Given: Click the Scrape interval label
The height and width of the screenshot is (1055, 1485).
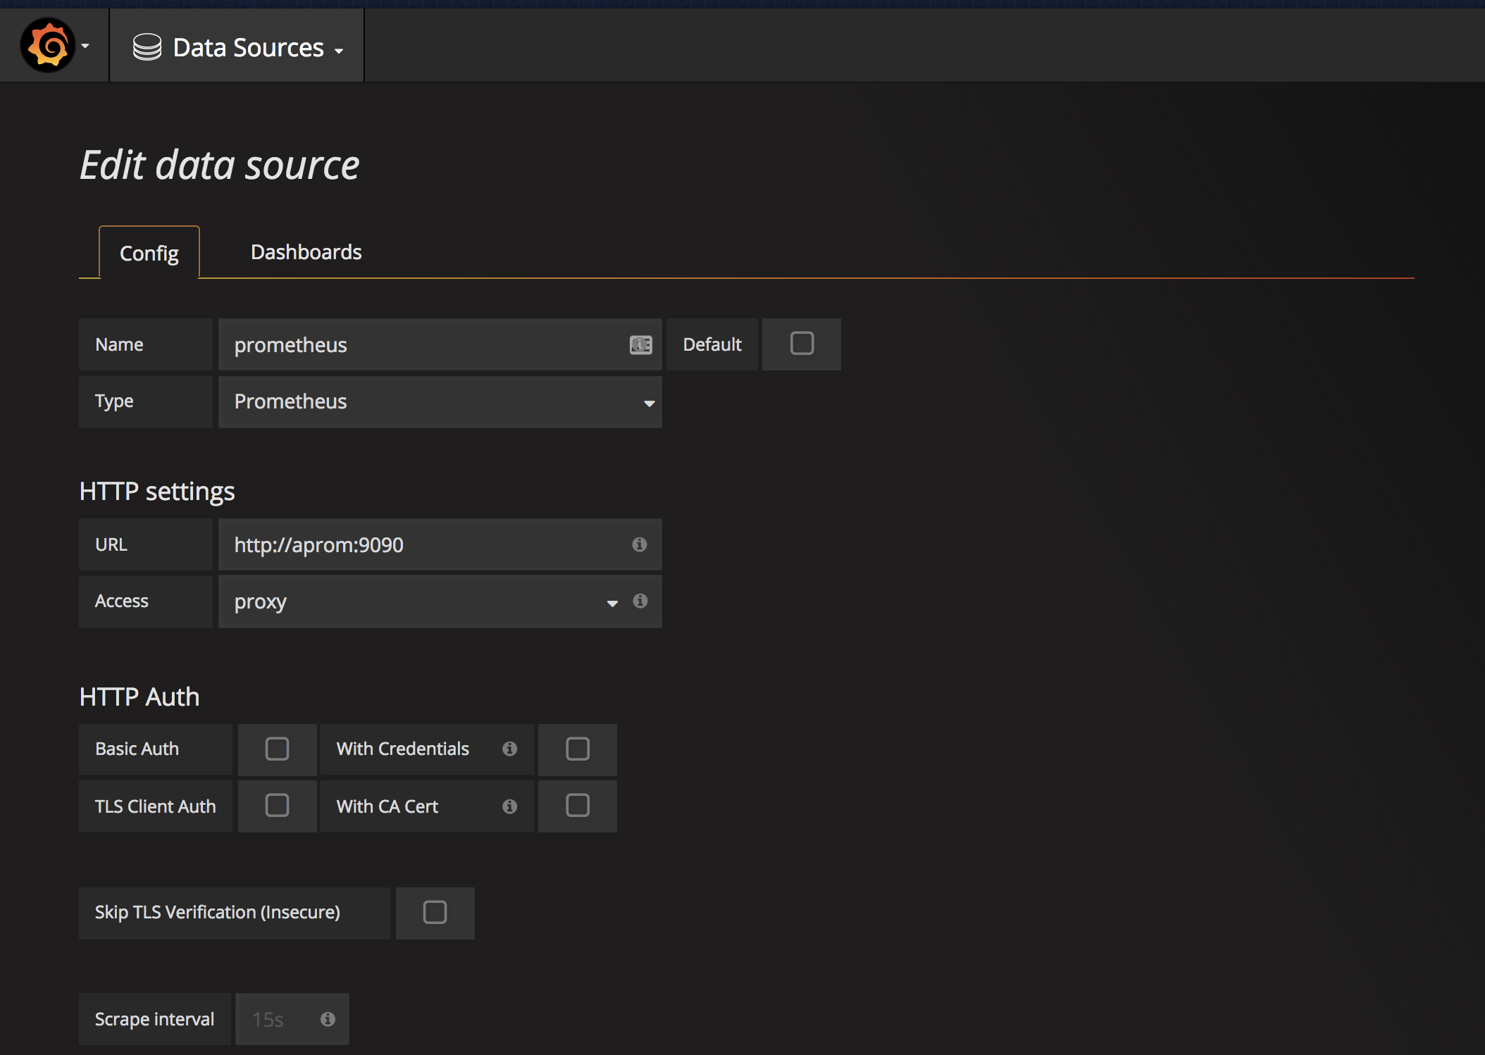Looking at the screenshot, I should pyautogui.click(x=154, y=1019).
